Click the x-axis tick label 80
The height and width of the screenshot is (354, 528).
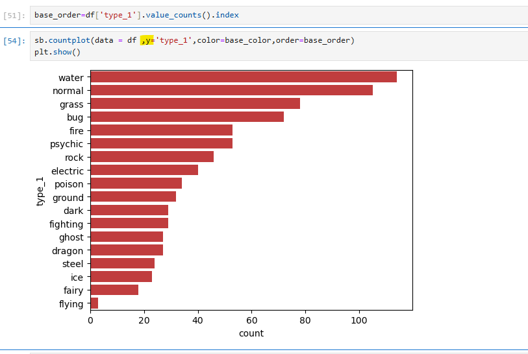(x=305, y=320)
